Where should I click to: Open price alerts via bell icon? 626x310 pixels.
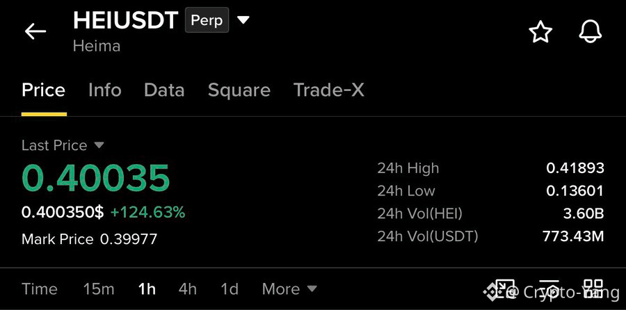tap(590, 31)
